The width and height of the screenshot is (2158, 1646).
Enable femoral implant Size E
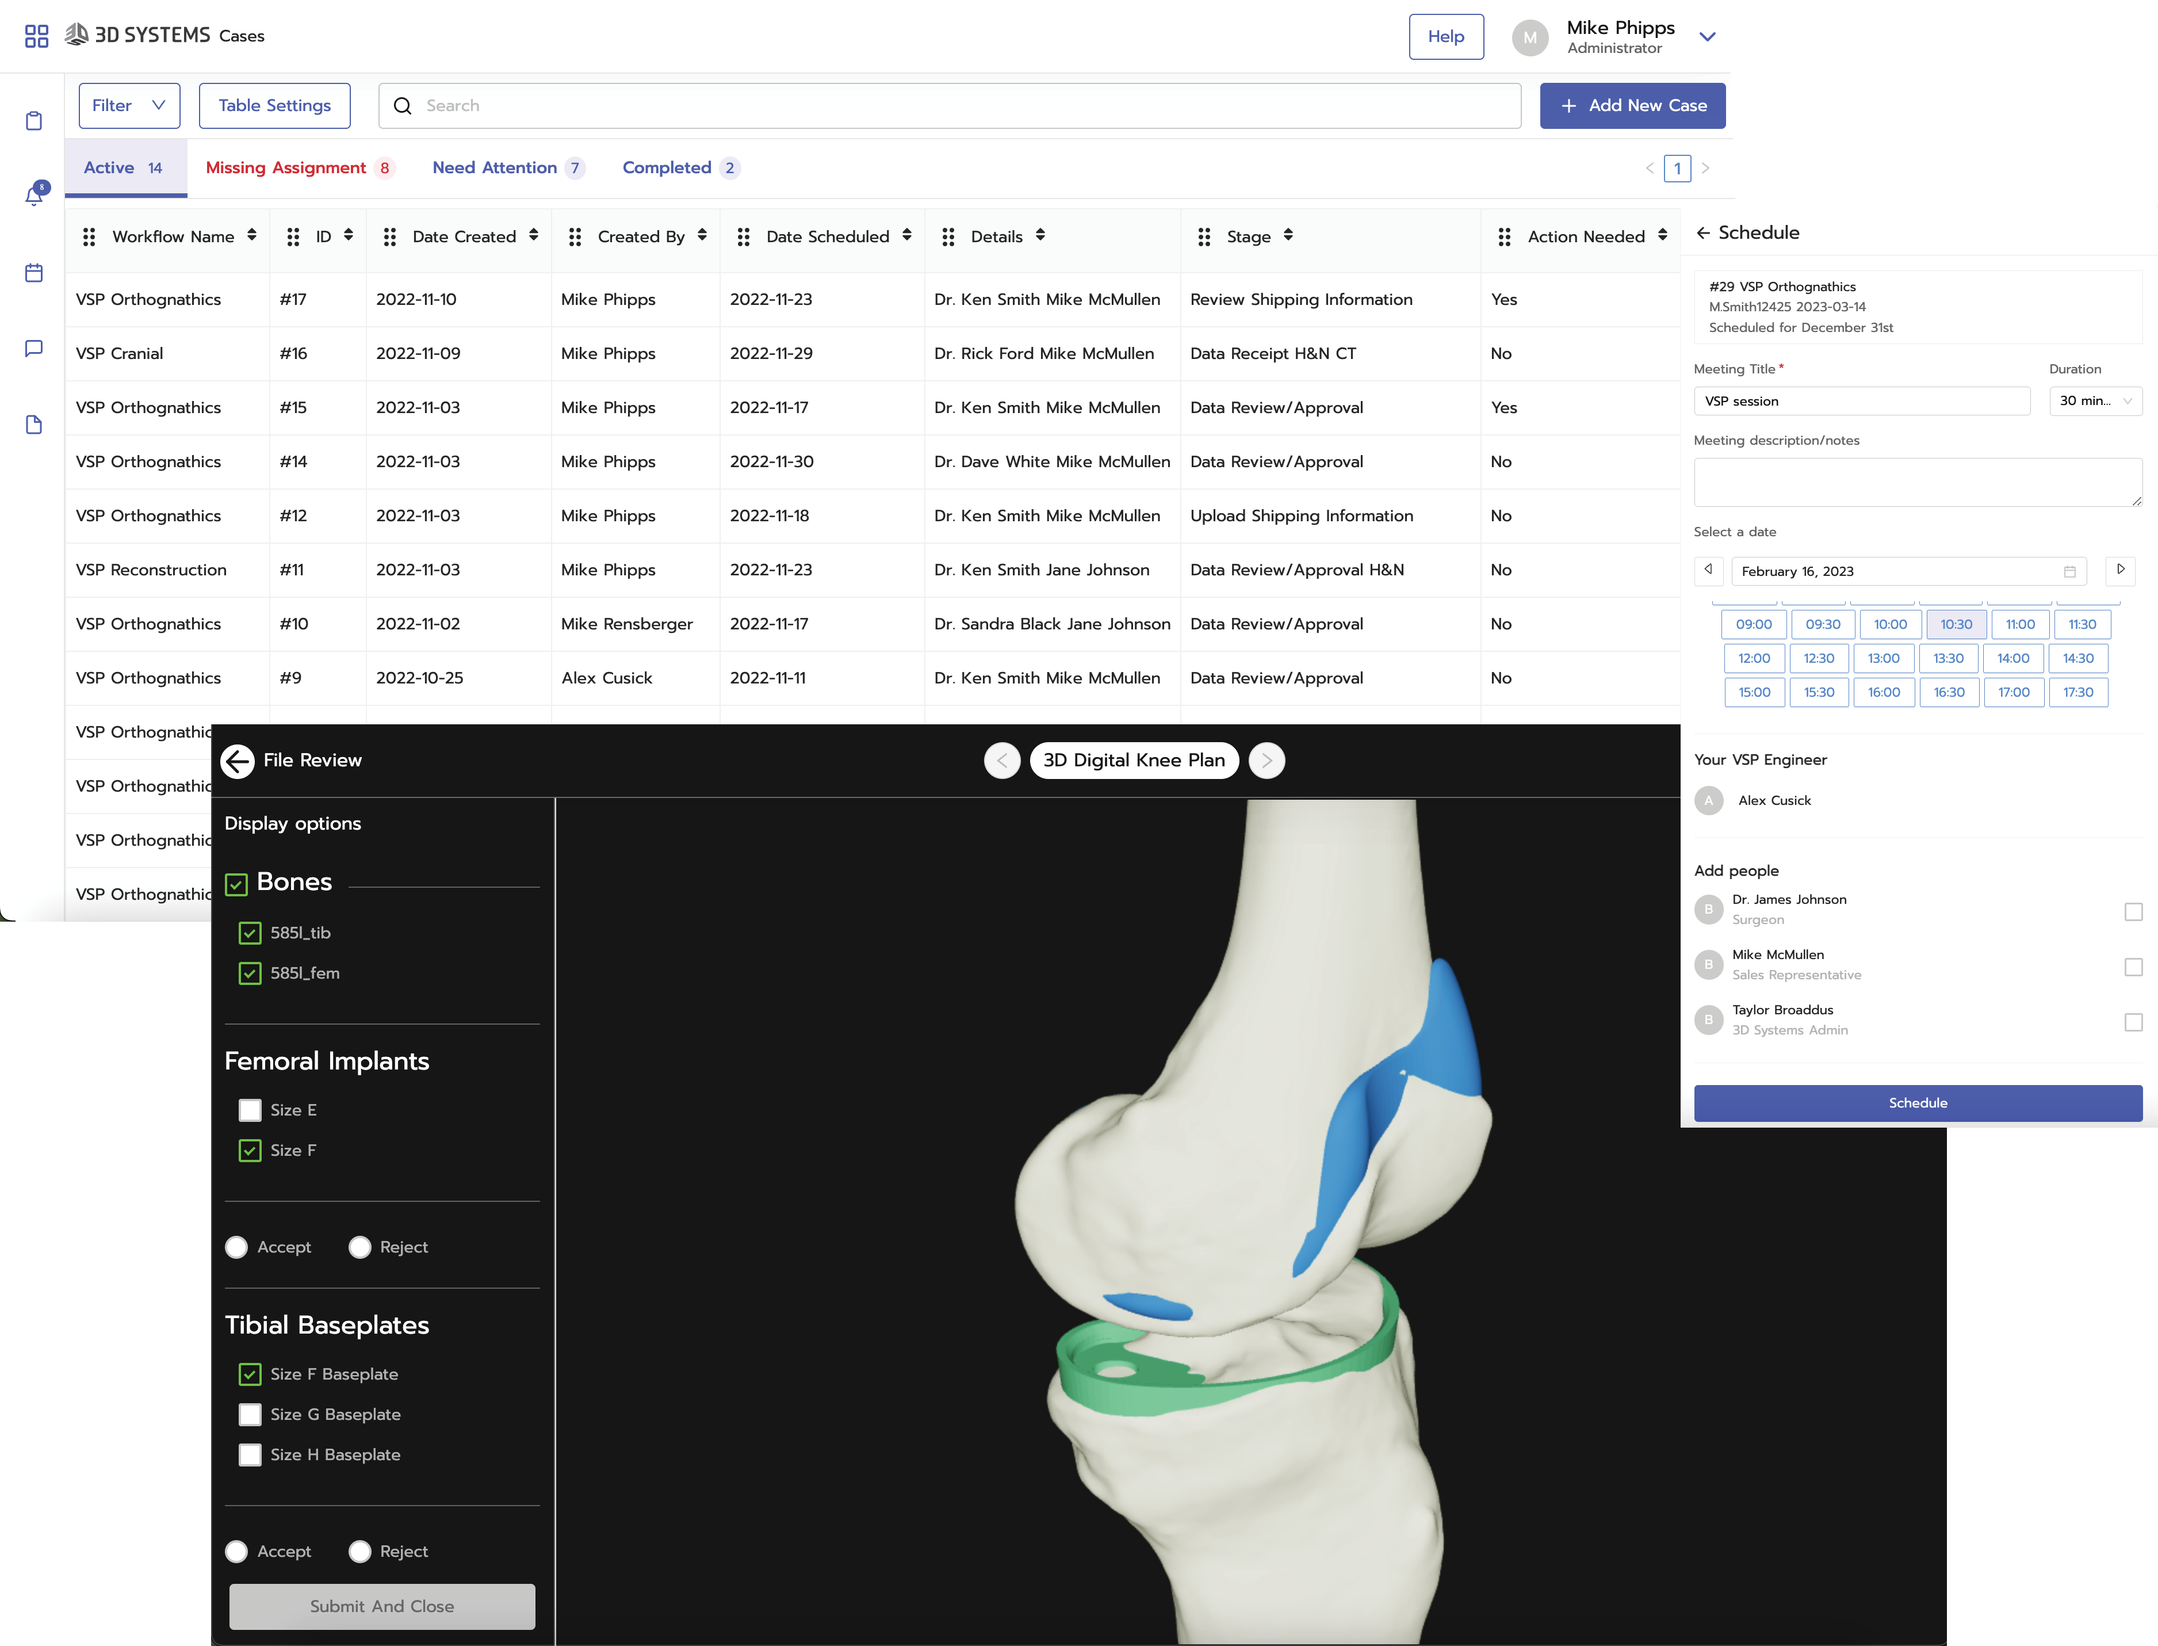click(250, 1110)
